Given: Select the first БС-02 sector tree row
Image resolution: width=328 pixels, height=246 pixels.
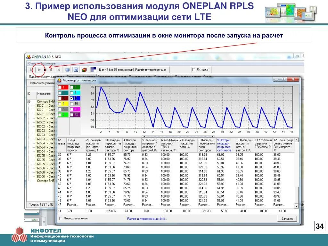Looking at the screenshot, I should pos(45,118).
